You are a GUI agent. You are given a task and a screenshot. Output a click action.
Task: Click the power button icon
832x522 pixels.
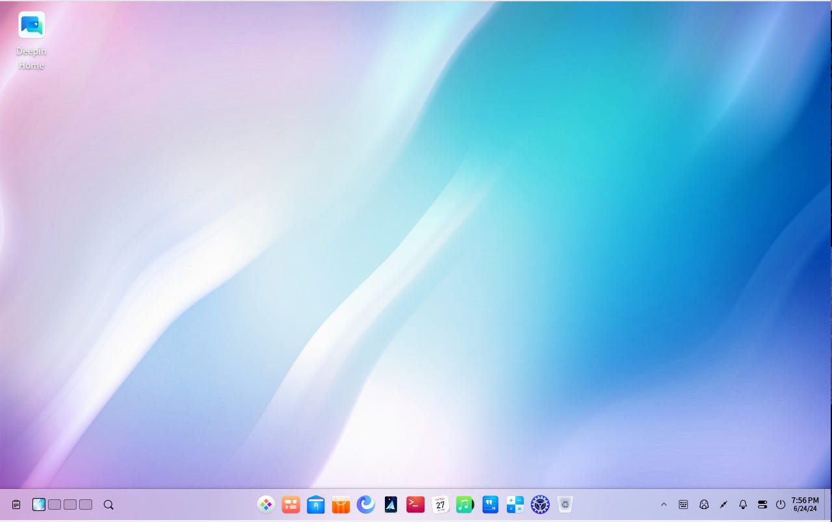pos(781,504)
